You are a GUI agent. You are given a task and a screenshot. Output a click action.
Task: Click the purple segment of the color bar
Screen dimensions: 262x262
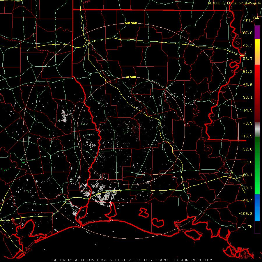point(257,32)
